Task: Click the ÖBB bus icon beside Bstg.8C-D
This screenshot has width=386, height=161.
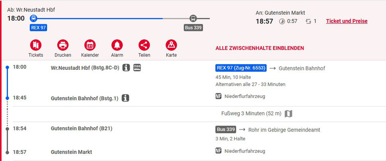Action: pos(137,68)
